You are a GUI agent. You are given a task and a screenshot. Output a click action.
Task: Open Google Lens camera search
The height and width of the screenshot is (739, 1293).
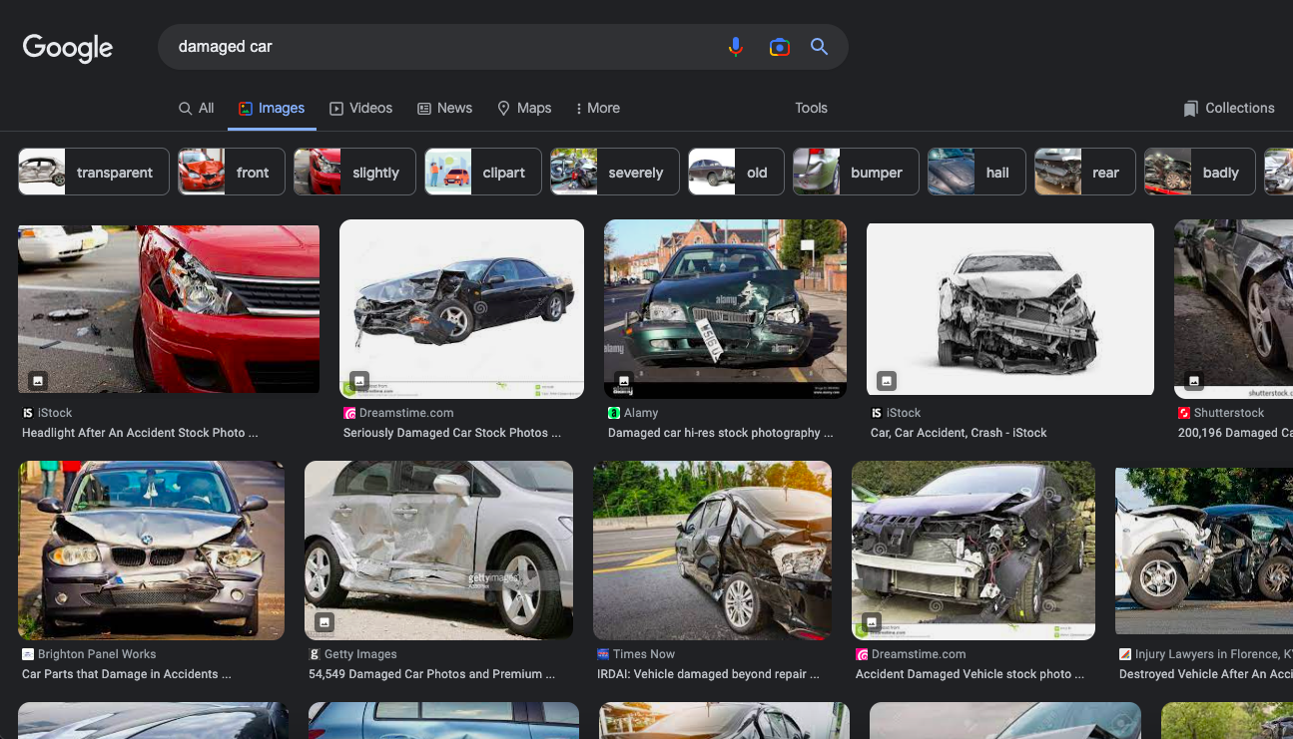point(780,47)
